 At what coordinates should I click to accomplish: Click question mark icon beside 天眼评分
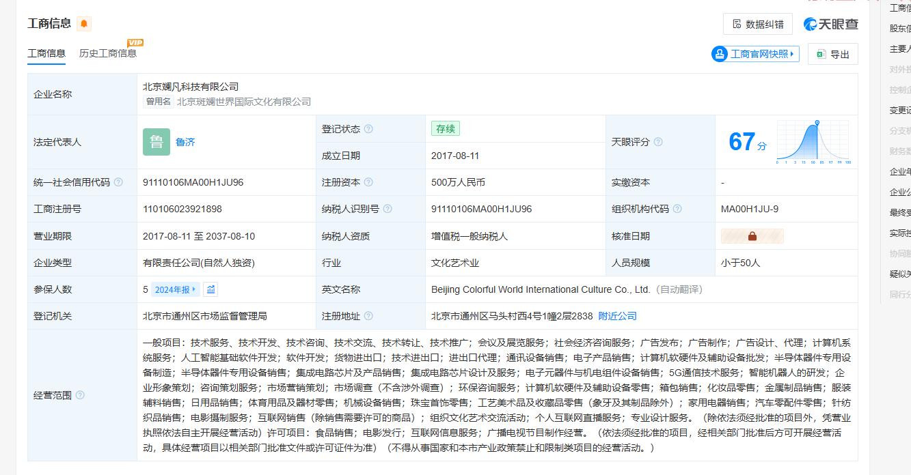(x=658, y=142)
